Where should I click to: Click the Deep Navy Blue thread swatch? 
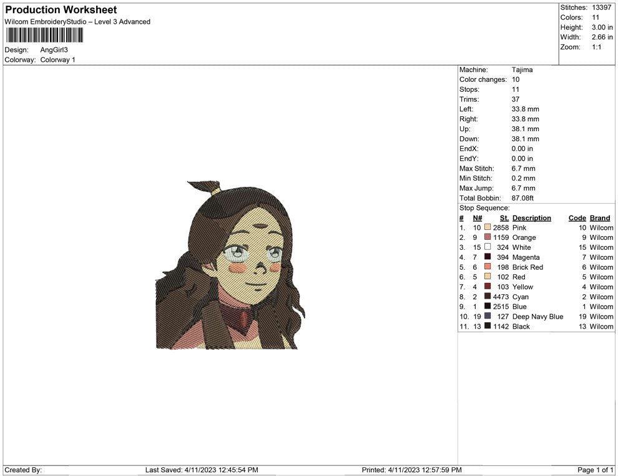pyautogui.click(x=488, y=316)
